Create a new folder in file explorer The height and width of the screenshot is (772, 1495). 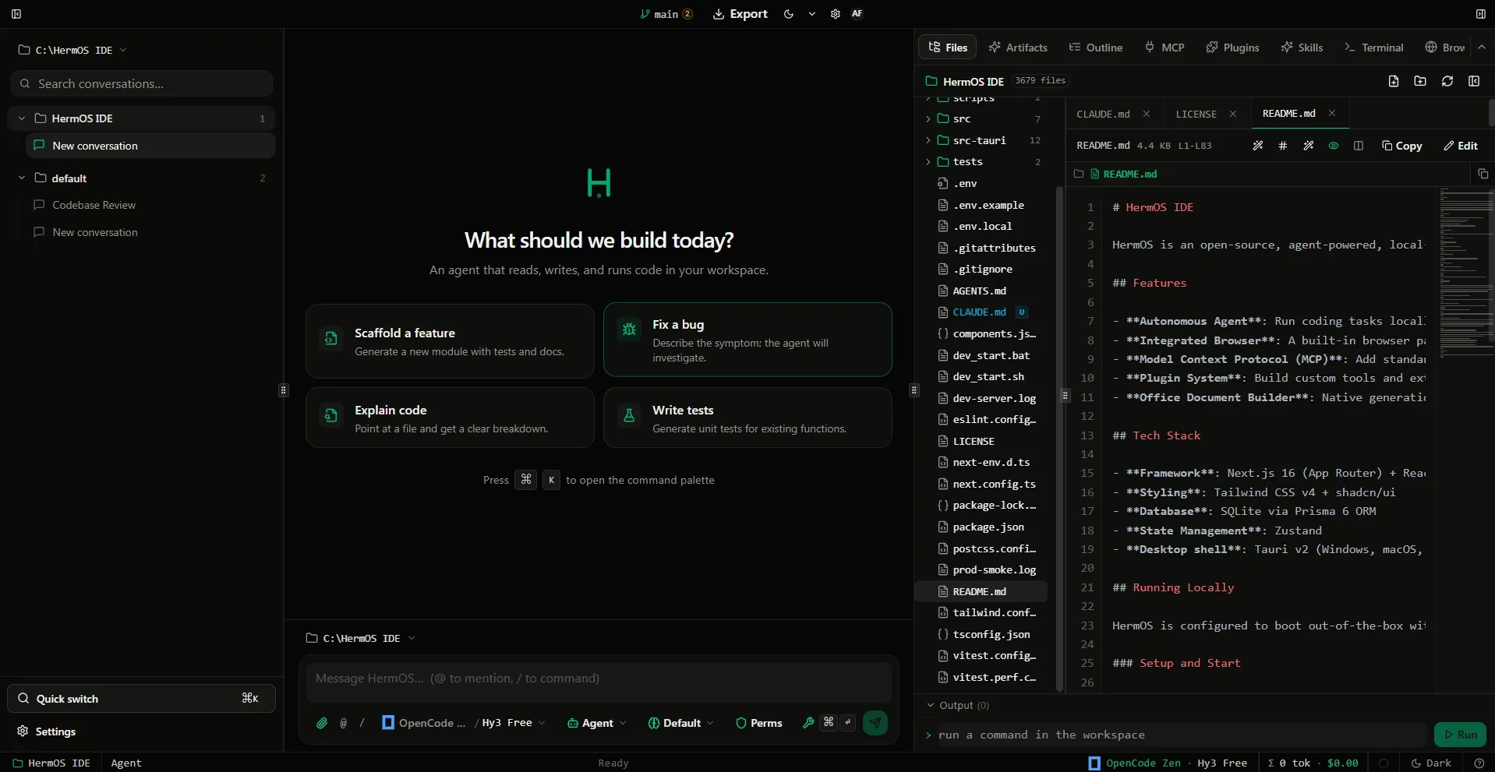tap(1420, 81)
